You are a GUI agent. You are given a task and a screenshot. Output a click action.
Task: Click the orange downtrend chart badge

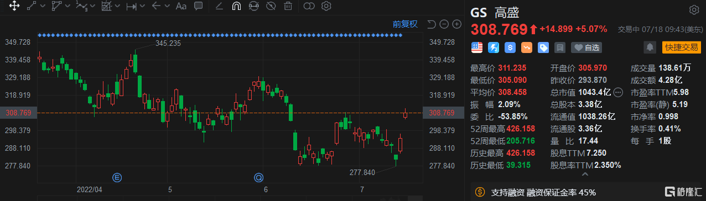pos(527,47)
